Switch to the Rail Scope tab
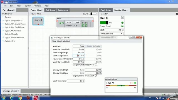This screenshot has height=100, width=178. (50, 10)
